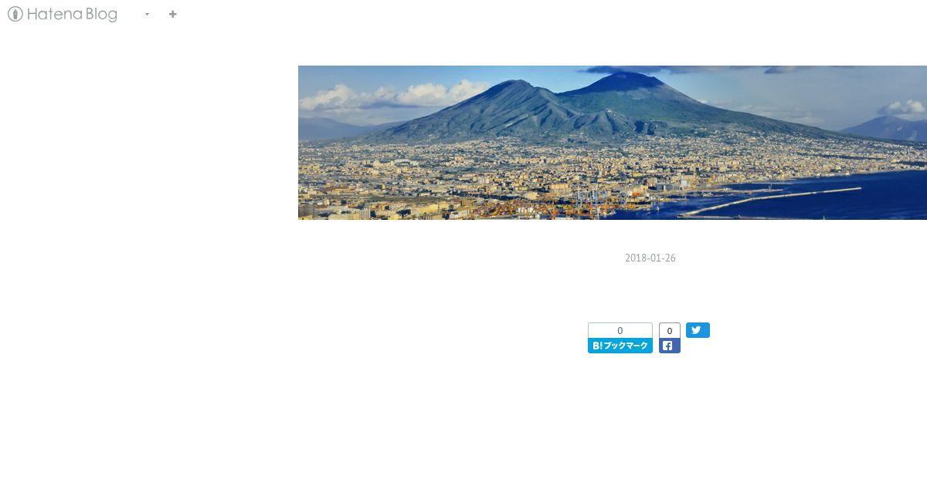
Task: Open the Mount Vesuvius header image
Action: tap(613, 143)
